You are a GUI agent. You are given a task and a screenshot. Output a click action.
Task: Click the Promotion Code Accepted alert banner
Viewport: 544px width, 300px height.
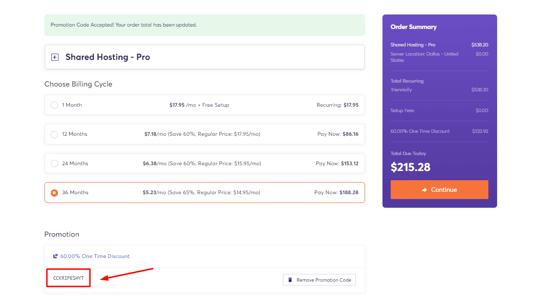point(205,25)
